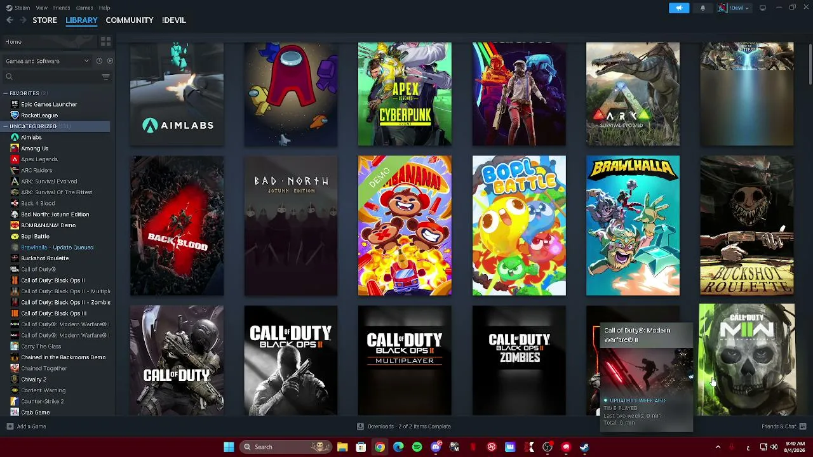
Task: Select Buckshot Roulette in the sidebar
Action: coord(44,258)
